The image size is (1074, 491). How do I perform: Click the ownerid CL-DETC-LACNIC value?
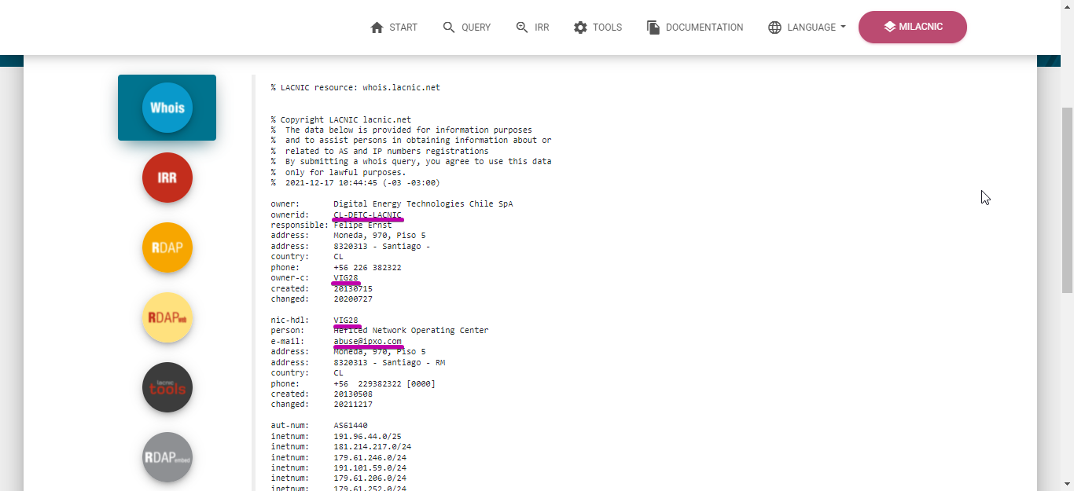point(367,214)
